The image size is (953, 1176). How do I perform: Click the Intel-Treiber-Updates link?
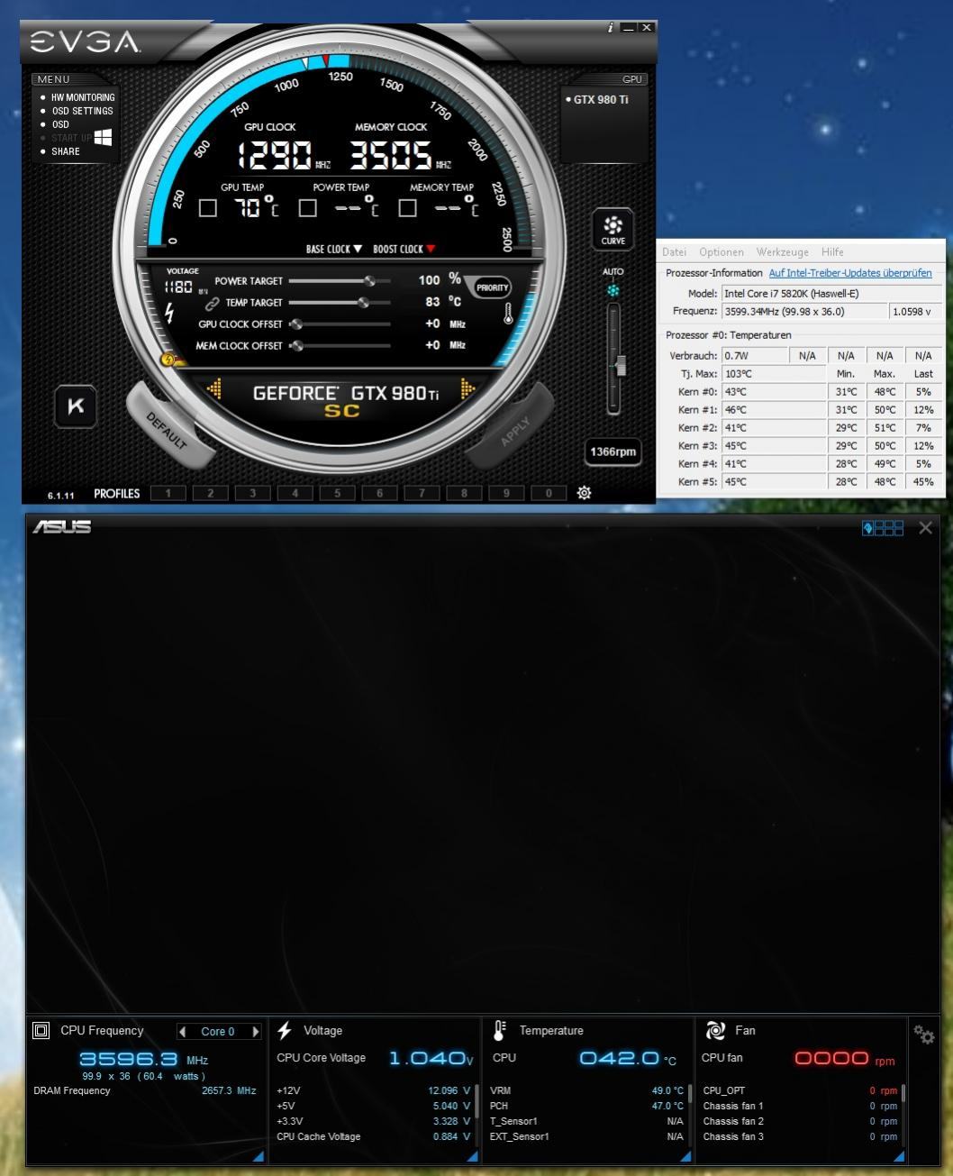point(850,273)
